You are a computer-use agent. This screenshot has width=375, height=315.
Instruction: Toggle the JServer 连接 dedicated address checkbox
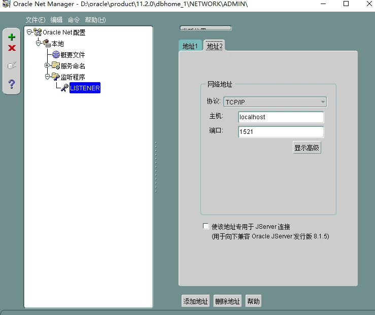[206, 226]
